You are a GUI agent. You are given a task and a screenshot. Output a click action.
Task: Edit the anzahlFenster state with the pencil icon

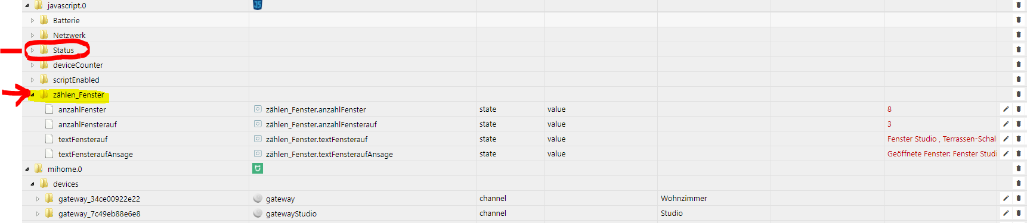pyautogui.click(x=1006, y=109)
